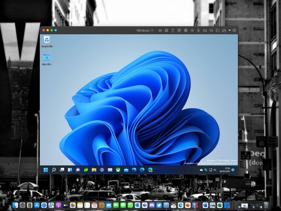Launch Safari from the Dock
This screenshot has height=211, width=281.
[x=44, y=205]
